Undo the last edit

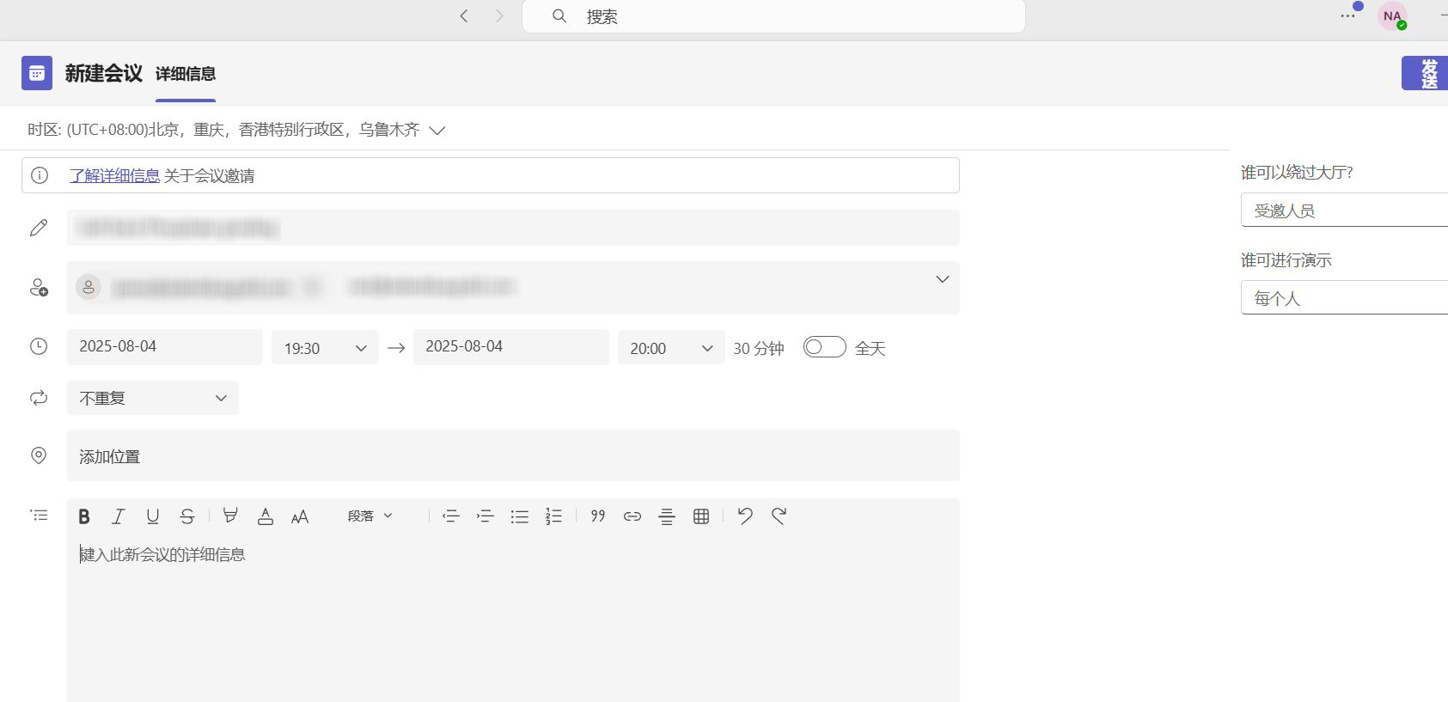pos(745,516)
